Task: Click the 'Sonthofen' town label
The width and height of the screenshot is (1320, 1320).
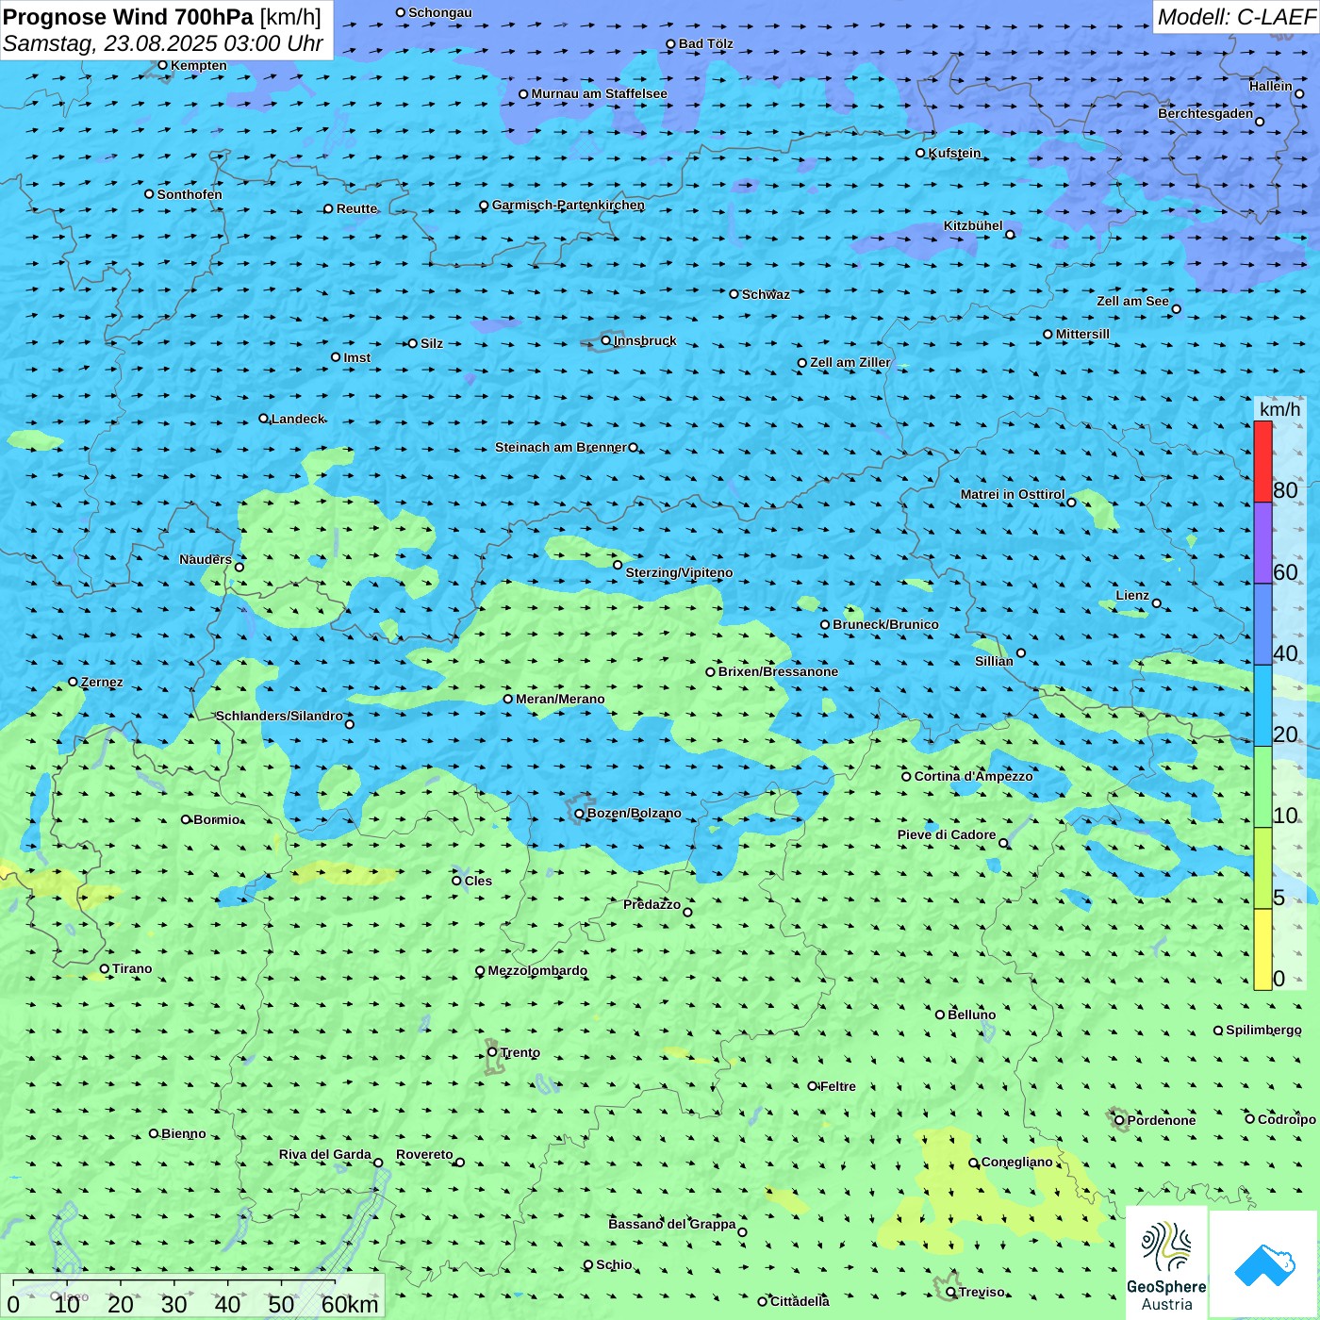Action: [x=190, y=194]
